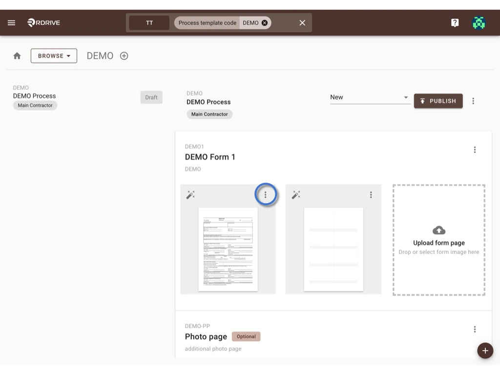This screenshot has width=500, height=375.
Task: Select the first DEMO Form 1 page thumbnail
Action: 228,249
